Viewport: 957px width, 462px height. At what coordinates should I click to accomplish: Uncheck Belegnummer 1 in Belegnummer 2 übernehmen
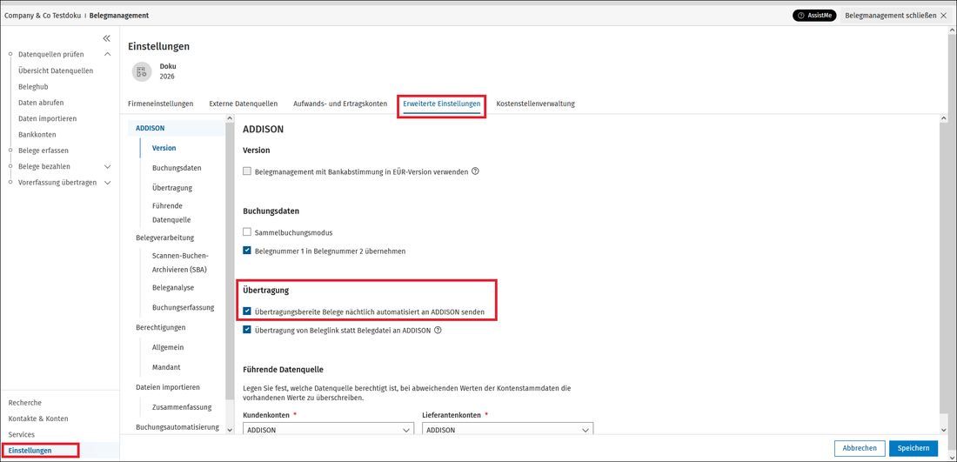[247, 251]
